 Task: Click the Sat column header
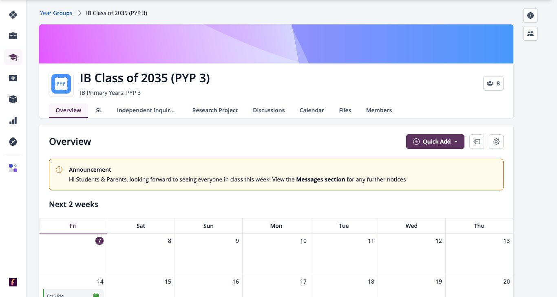pos(141,226)
